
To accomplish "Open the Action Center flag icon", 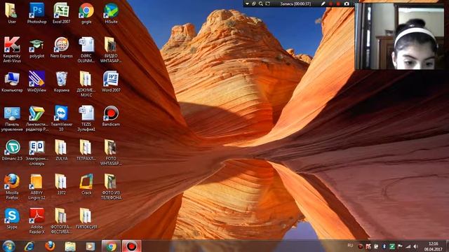I will (400, 246).
